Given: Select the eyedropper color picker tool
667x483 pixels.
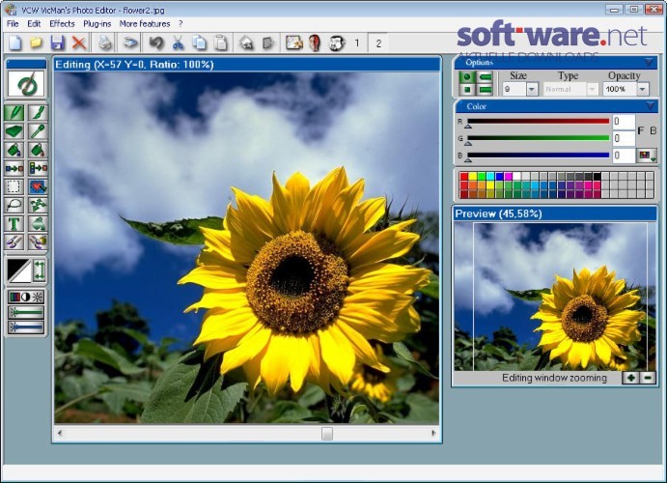Looking at the screenshot, I should coord(38,131).
